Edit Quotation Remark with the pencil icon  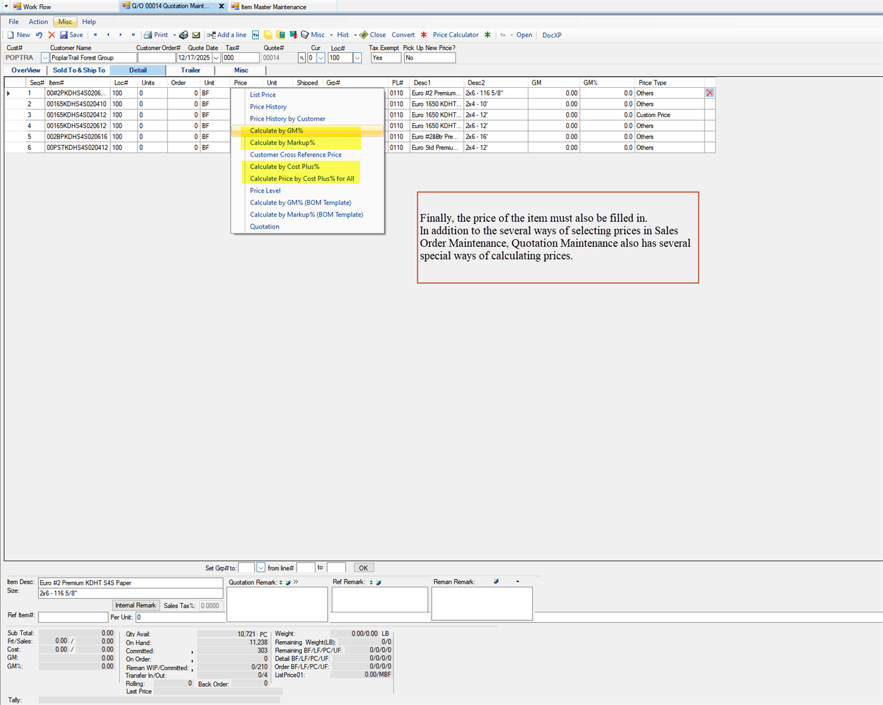(x=287, y=582)
